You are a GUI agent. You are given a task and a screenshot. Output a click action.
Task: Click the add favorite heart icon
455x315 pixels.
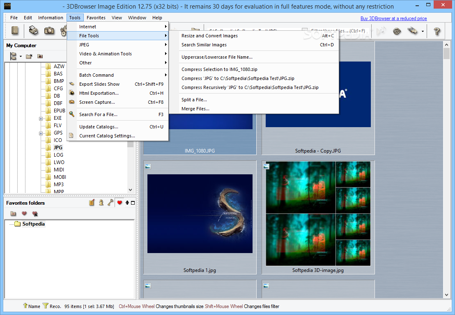(x=24, y=214)
